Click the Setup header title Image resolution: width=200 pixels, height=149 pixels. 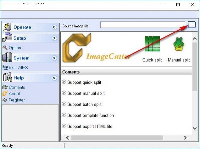pyautogui.click(x=20, y=38)
